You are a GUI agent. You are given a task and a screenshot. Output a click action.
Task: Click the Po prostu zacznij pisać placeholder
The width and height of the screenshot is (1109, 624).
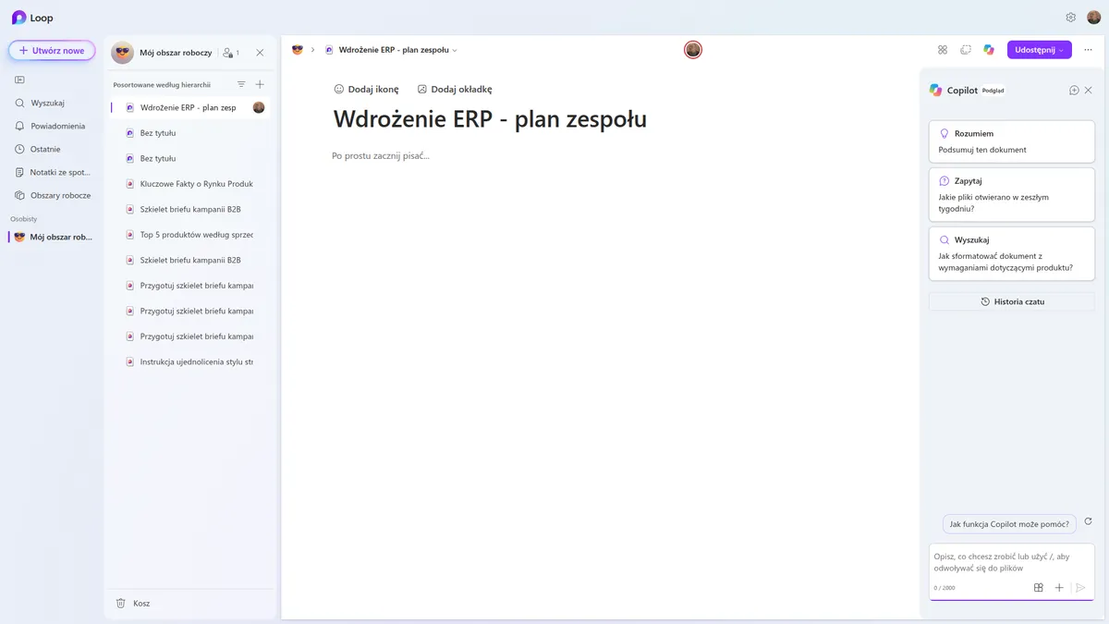pyautogui.click(x=381, y=155)
